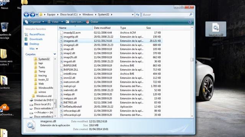Select the imaadp32.acm file icon

pyautogui.click(x=61, y=33)
